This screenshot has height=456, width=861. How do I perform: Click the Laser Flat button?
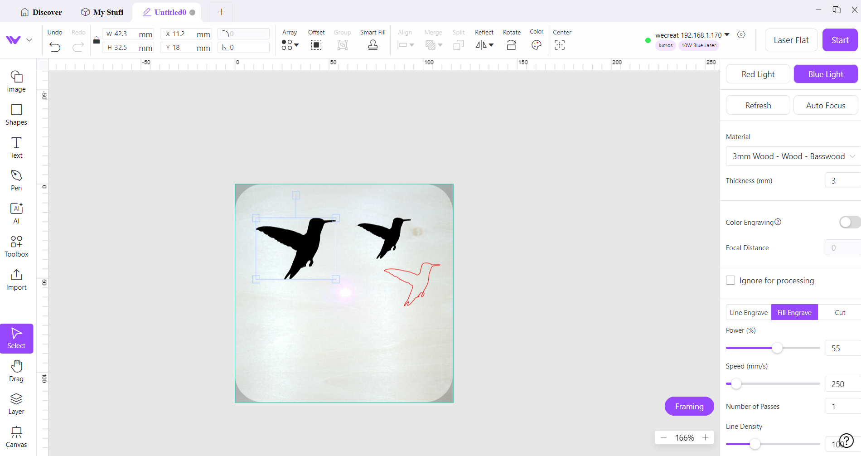pyautogui.click(x=791, y=40)
